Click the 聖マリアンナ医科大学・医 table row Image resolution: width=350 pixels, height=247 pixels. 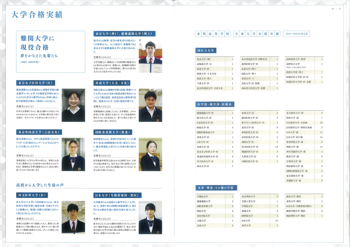260,123
